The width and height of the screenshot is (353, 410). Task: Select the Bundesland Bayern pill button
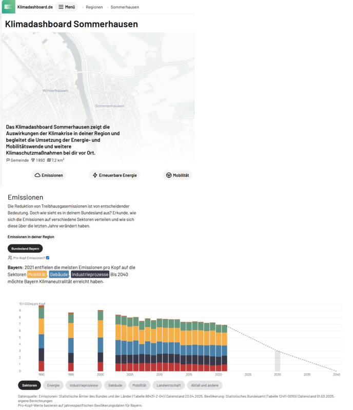25,249
